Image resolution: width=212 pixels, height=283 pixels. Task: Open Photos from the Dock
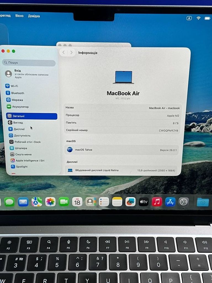point(50,202)
